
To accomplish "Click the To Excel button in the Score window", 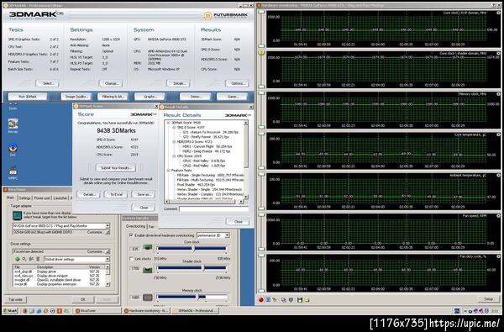I will click(117, 194).
